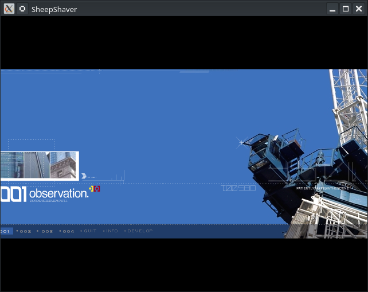Click the right building facade thumbnail

(x=63, y=165)
